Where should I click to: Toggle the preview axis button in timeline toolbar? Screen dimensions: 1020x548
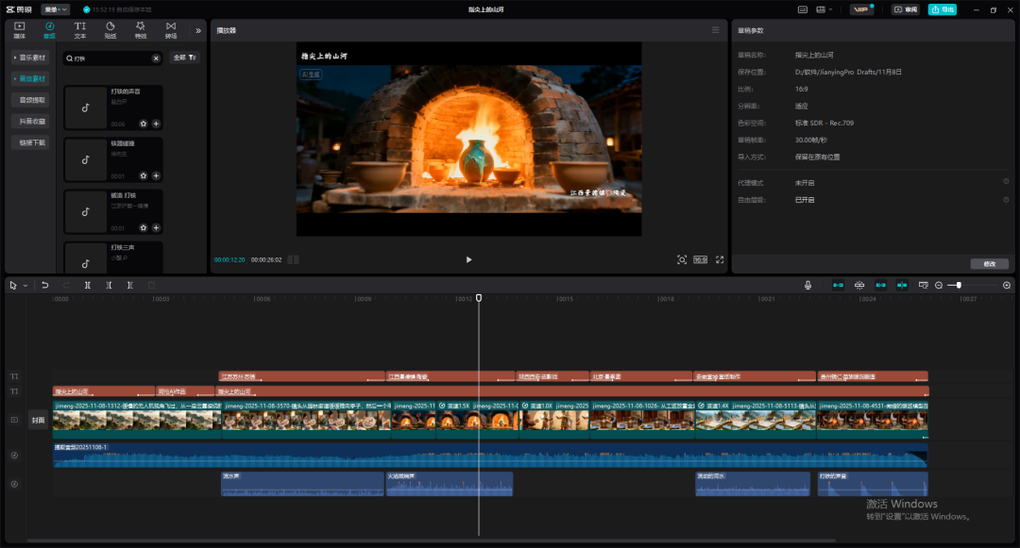tap(902, 285)
